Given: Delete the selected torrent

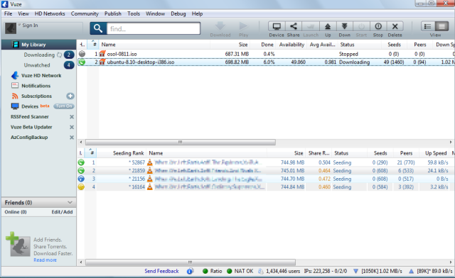Looking at the screenshot, I should tap(395, 26).
